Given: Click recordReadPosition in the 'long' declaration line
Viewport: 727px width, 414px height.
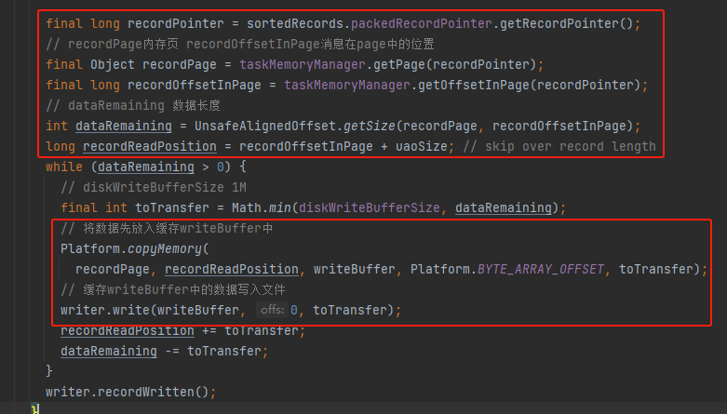Looking at the screenshot, I should (x=150, y=146).
